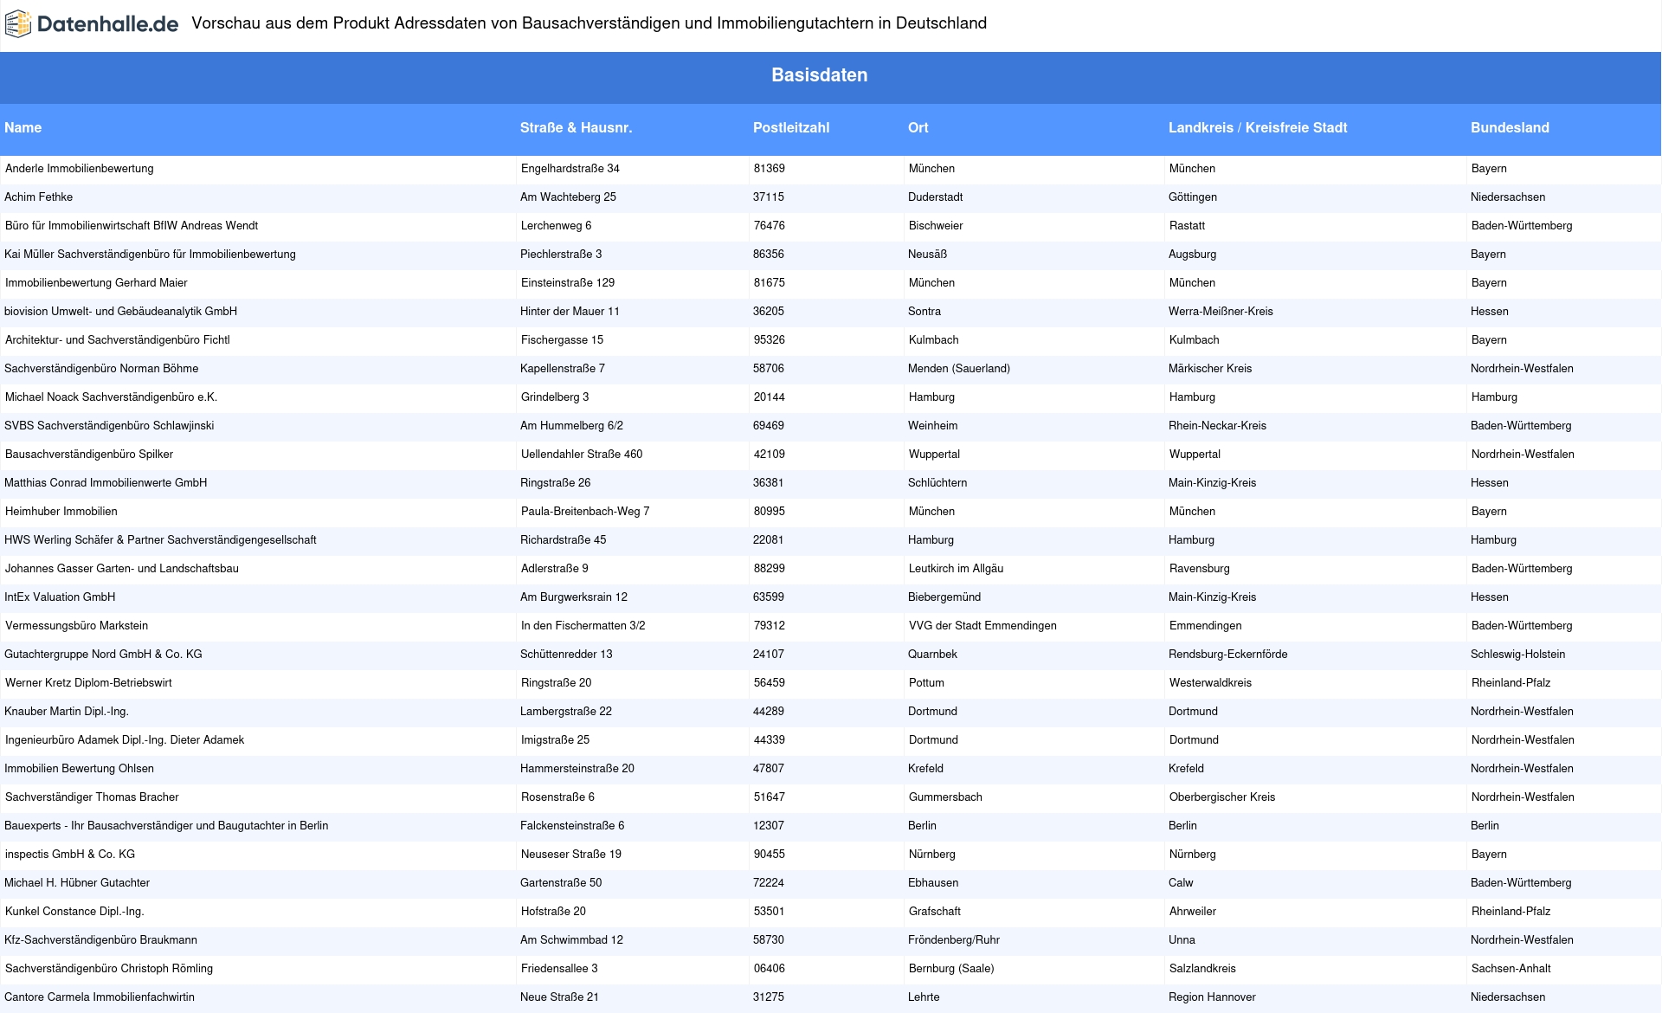The height and width of the screenshot is (1013, 1662).
Task: Click the town Menden (Sauerland)
Action: tap(959, 369)
